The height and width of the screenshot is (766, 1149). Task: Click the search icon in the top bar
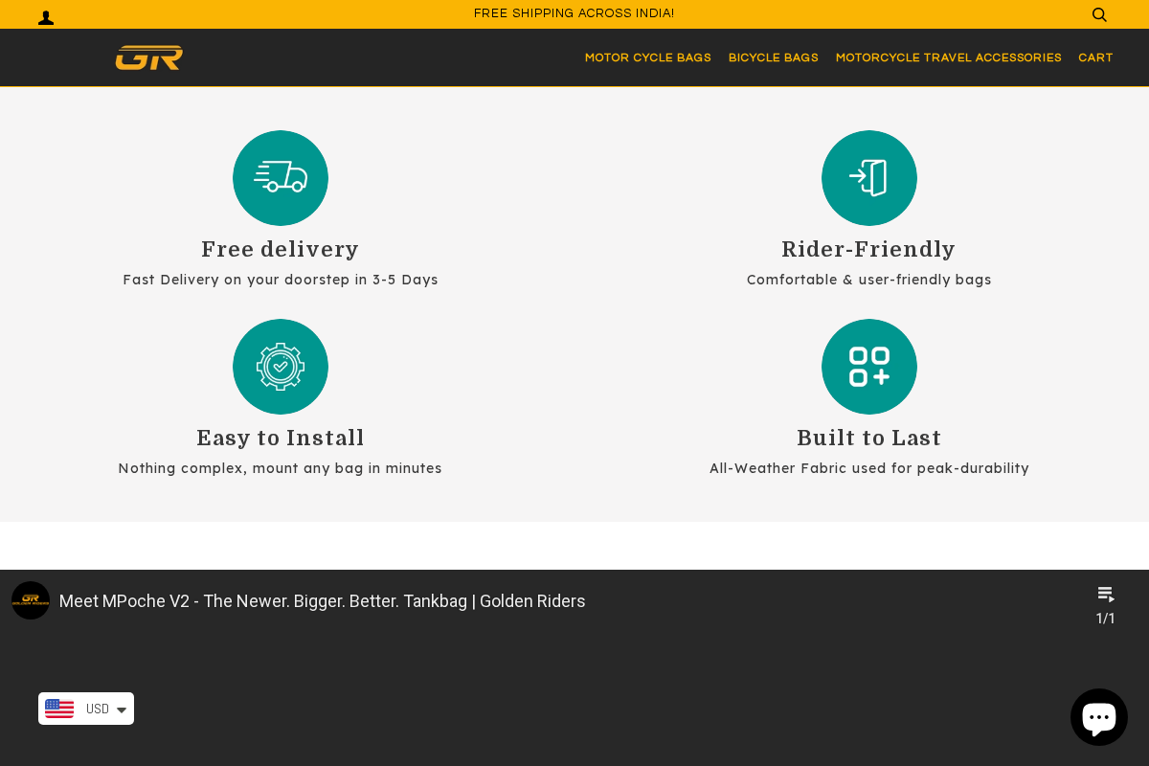point(1098,14)
